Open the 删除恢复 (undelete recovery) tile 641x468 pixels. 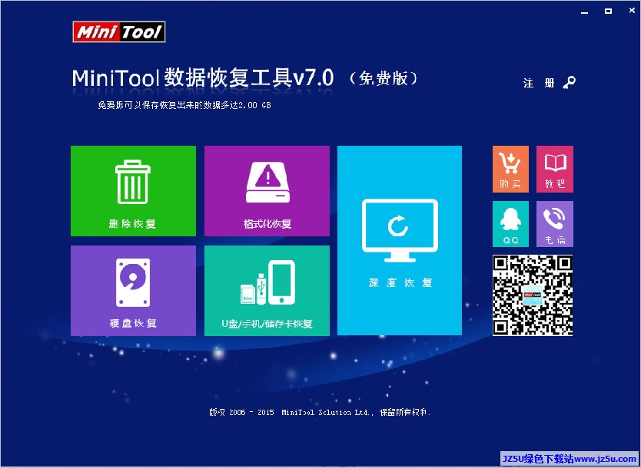[133, 191]
